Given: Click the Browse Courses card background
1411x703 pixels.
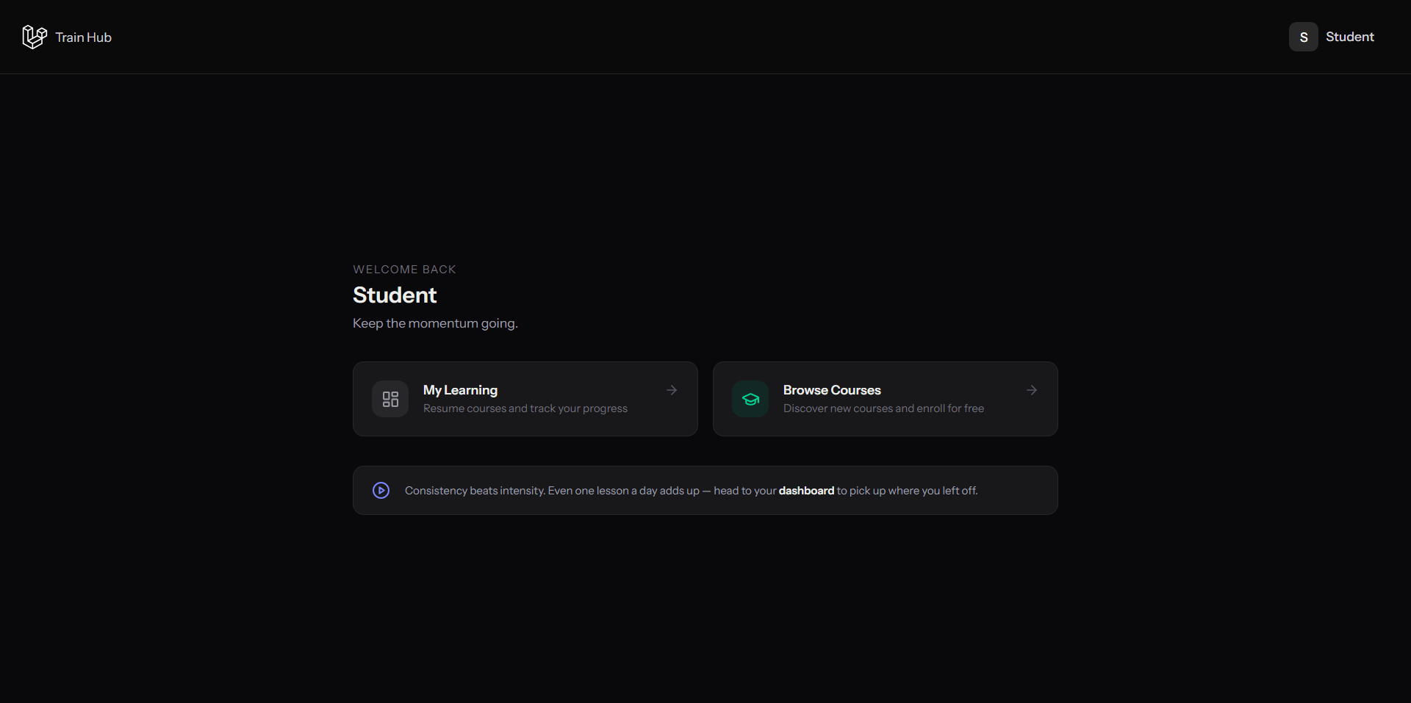Looking at the screenshot, I should coord(886,399).
